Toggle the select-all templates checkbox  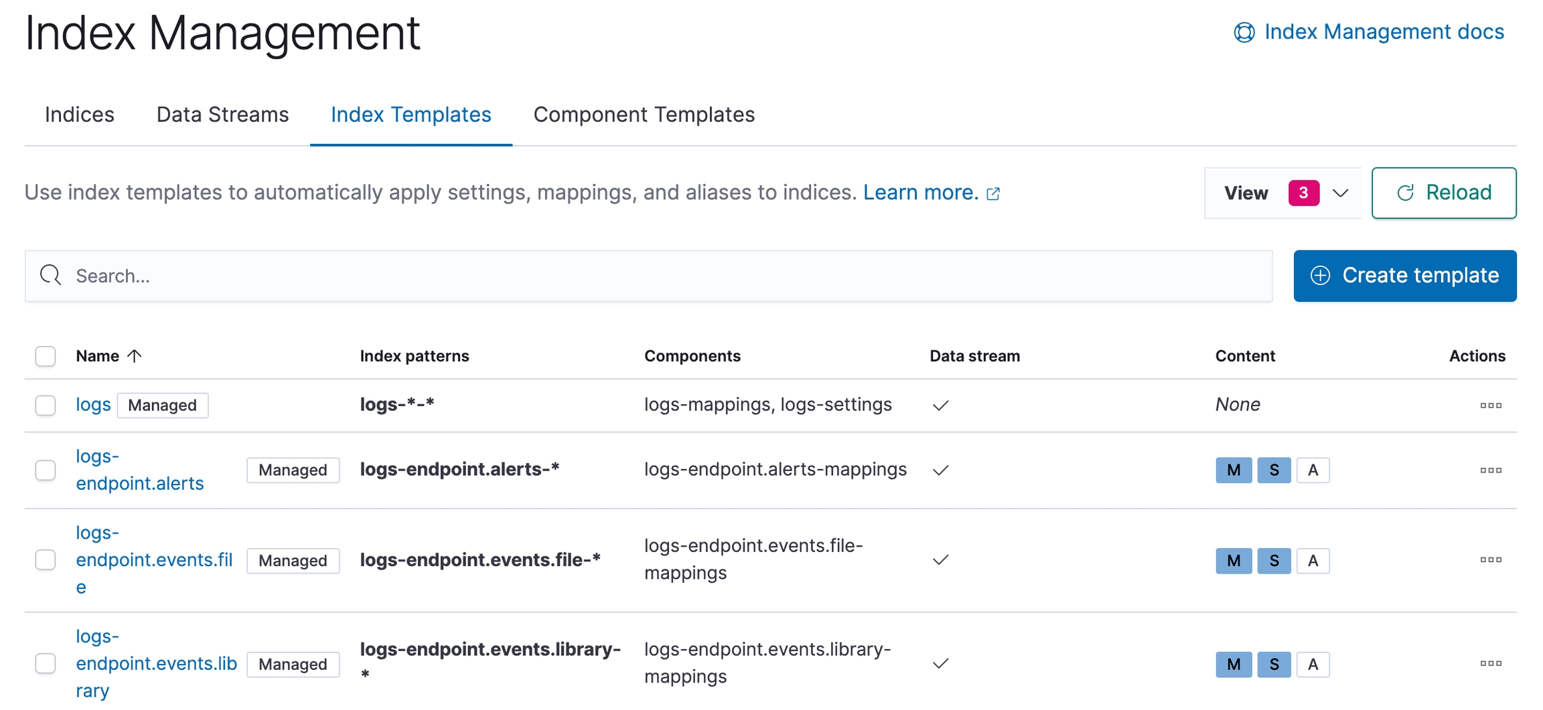[x=46, y=356]
